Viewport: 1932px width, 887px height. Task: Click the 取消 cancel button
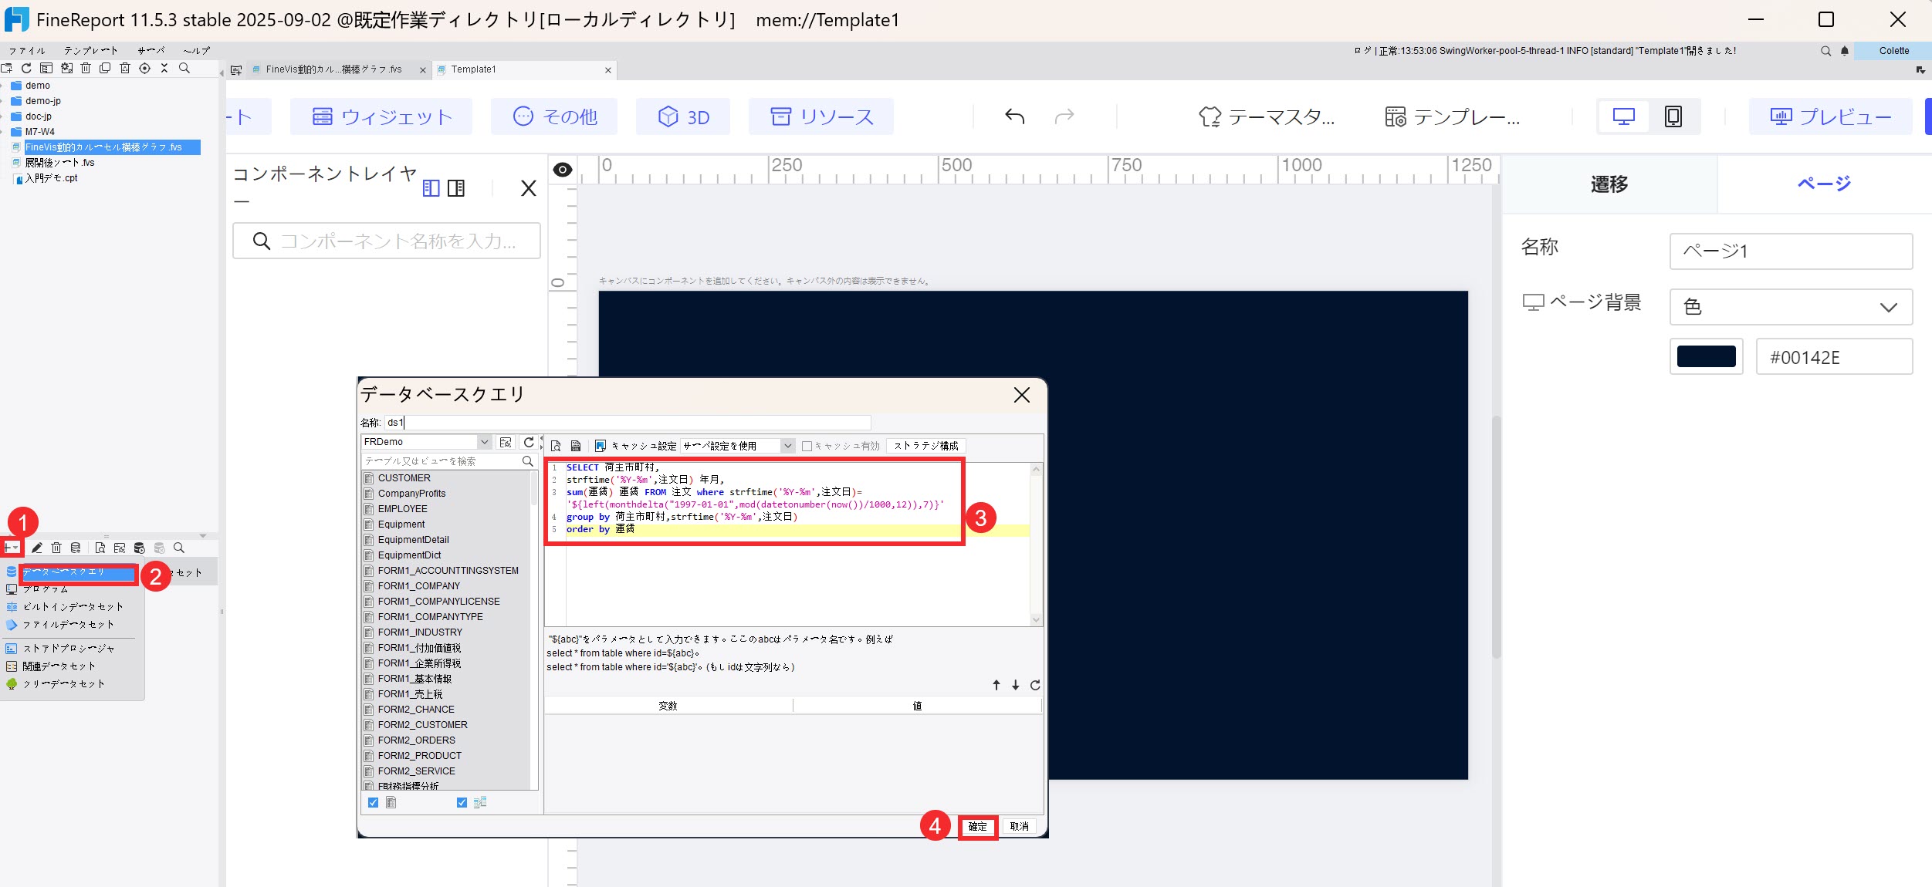1019,826
